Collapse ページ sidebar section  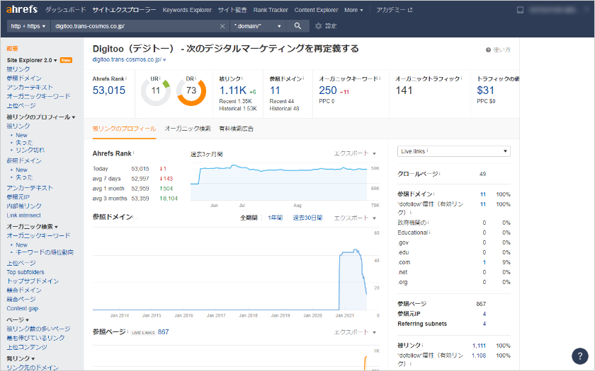(18, 319)
